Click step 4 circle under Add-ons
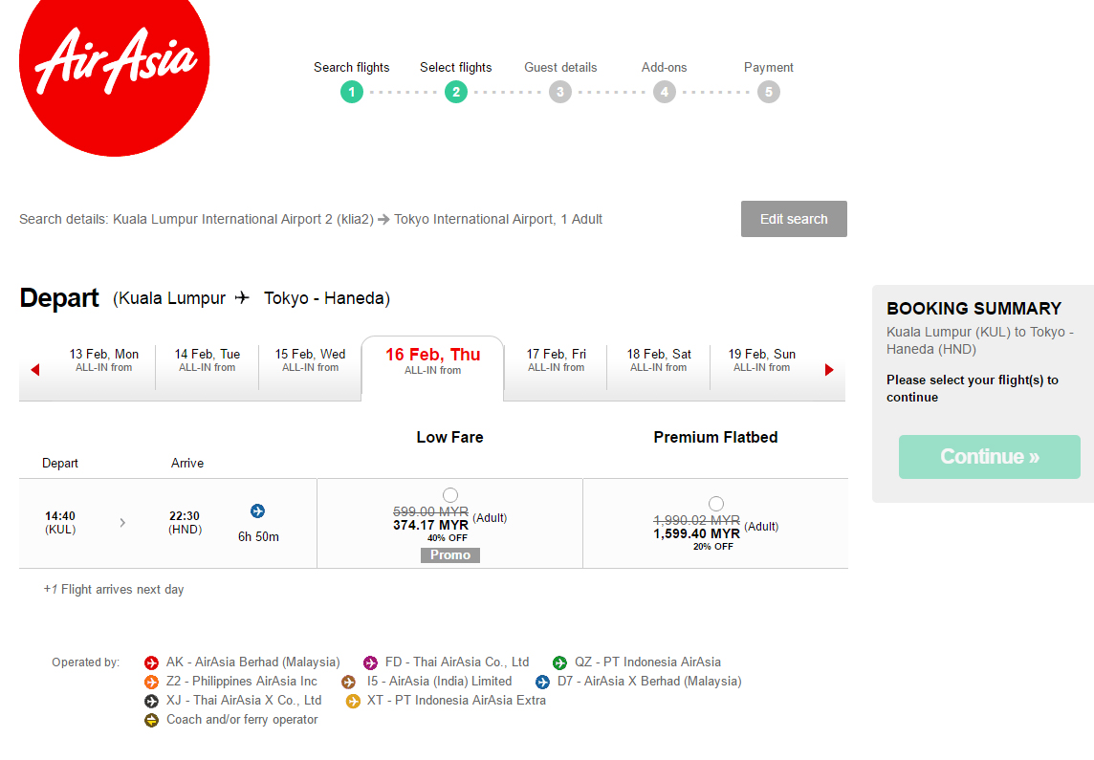 pos(665,92)
